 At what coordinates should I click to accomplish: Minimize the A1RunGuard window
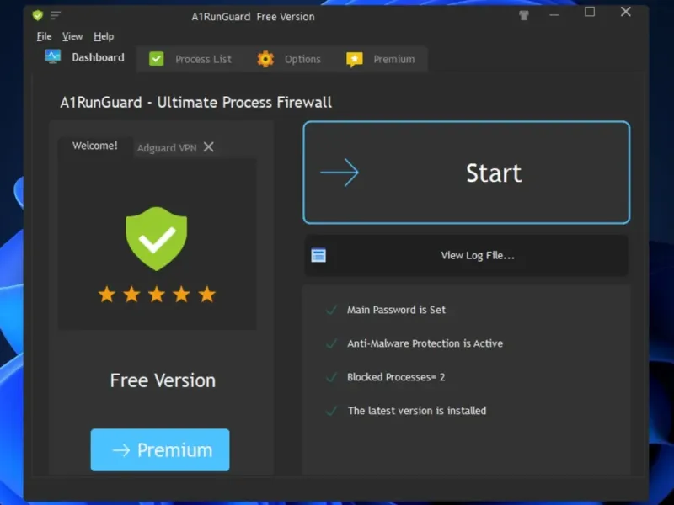(554, 15)
